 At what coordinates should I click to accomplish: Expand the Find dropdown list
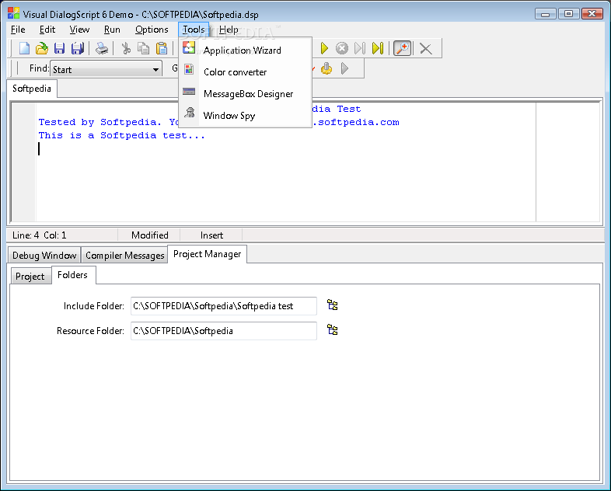156,70
